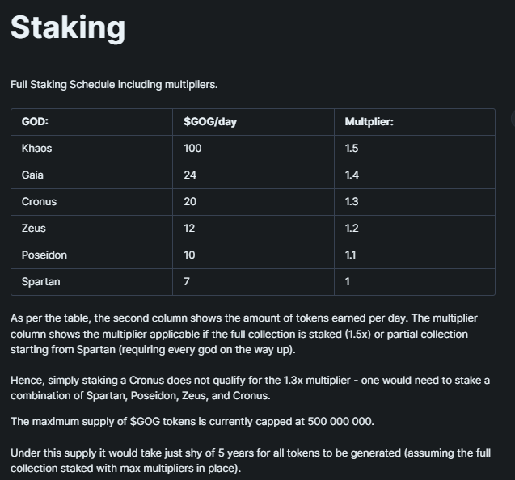Click the Zeus row name cell

91,229
